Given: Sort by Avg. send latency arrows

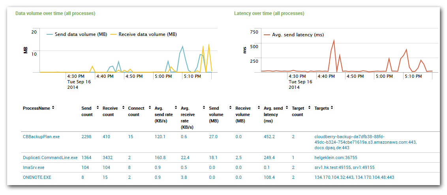Looking at the screenshot, I should point(287,108).
